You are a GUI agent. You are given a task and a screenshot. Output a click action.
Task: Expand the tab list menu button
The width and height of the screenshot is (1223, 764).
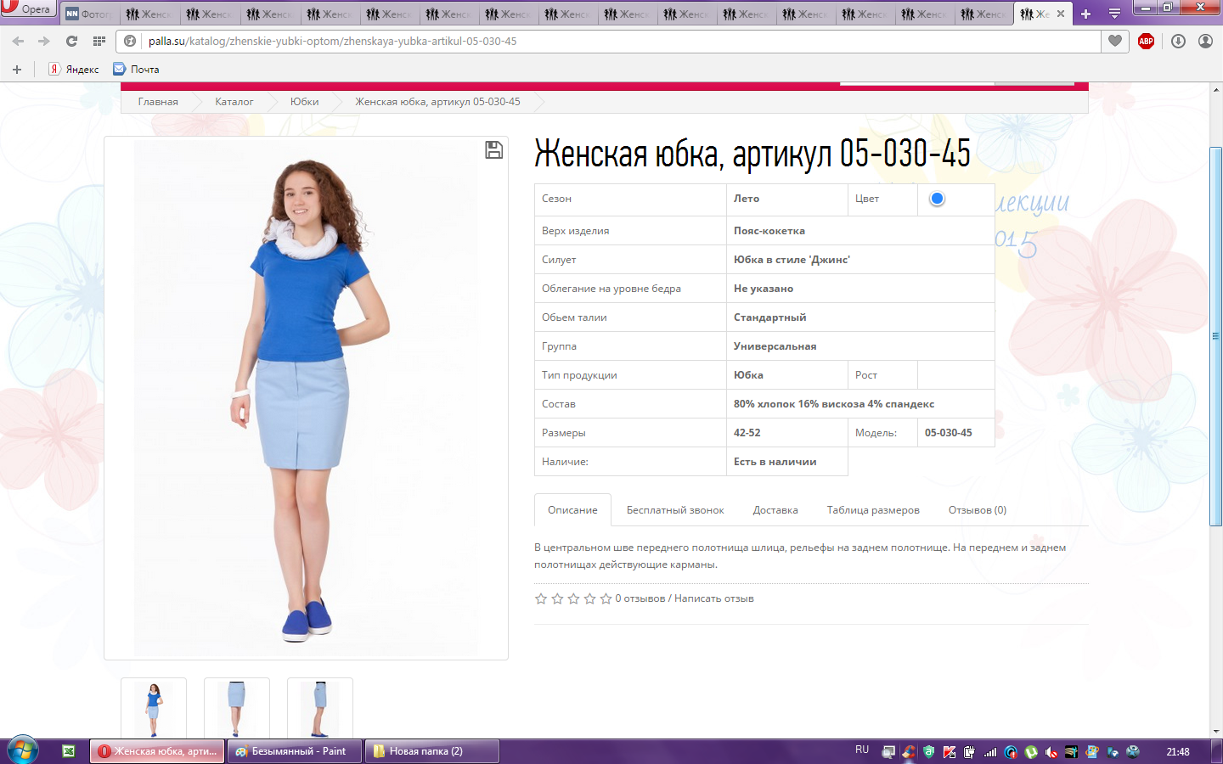[1114, 14]
